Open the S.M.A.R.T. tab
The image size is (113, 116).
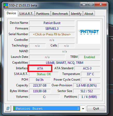26,14
